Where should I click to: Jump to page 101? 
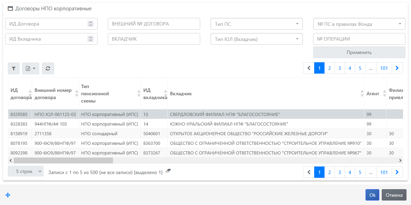(x=384, y=68)
